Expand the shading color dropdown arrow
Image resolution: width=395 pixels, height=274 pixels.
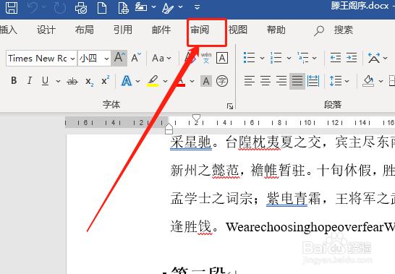[381, 81]
